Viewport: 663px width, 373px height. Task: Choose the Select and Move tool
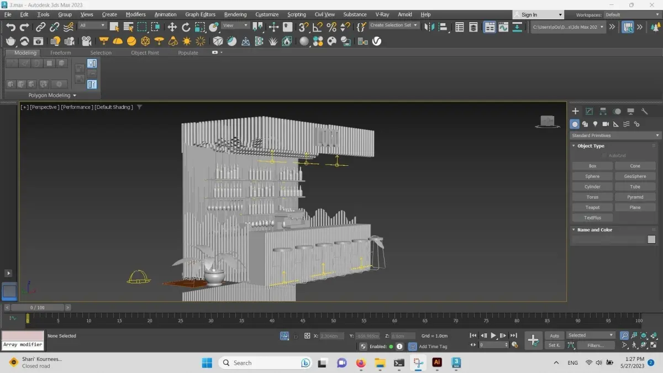(x=172, y=27)
